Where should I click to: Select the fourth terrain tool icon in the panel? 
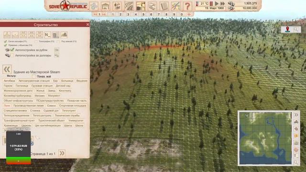click(31, 35)
